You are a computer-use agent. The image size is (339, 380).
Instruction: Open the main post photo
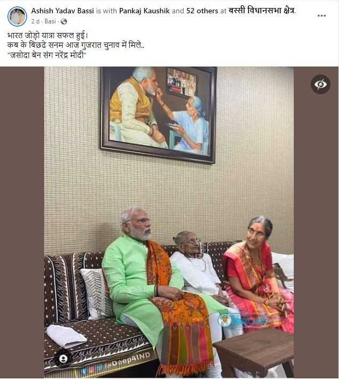tap(169, 222)
